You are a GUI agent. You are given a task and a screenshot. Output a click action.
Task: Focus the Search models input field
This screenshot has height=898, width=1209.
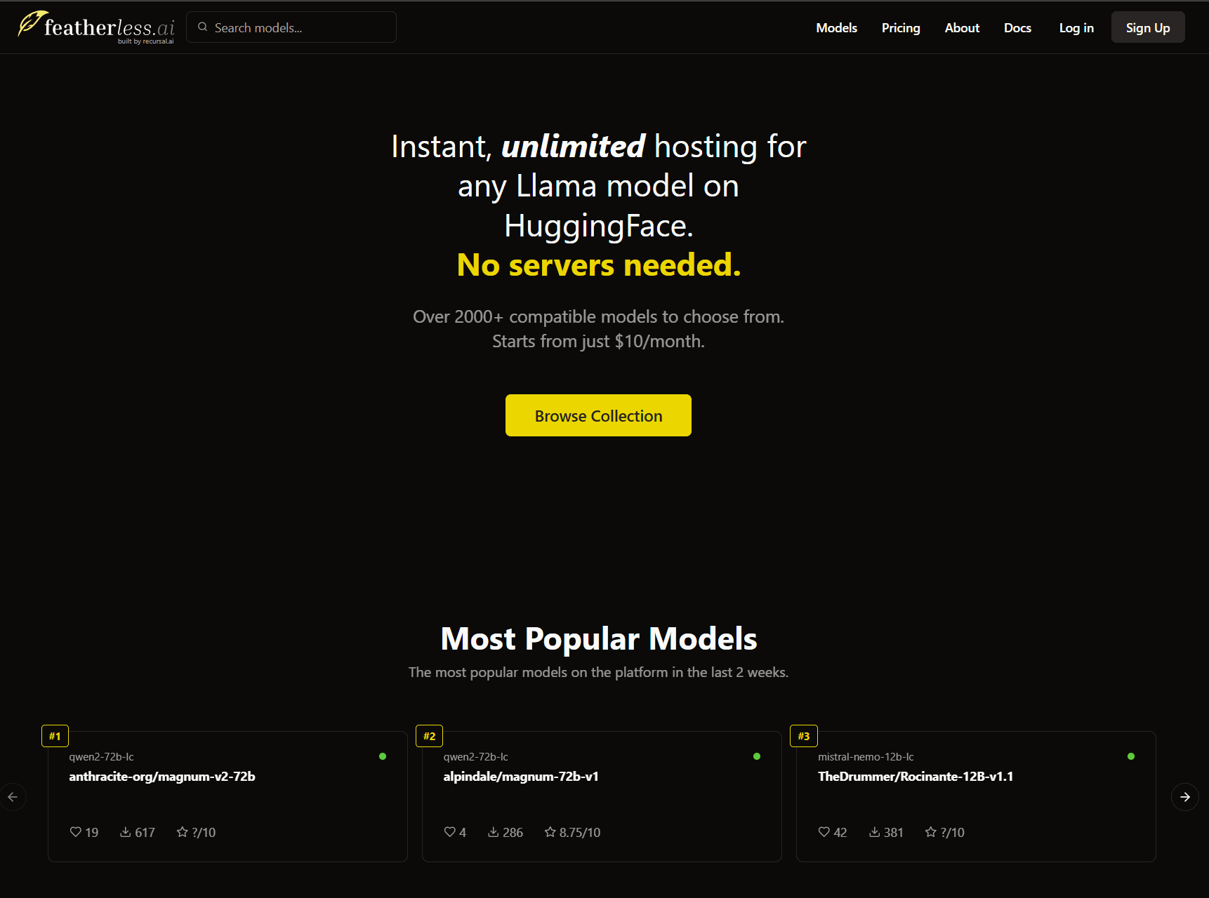291,27
